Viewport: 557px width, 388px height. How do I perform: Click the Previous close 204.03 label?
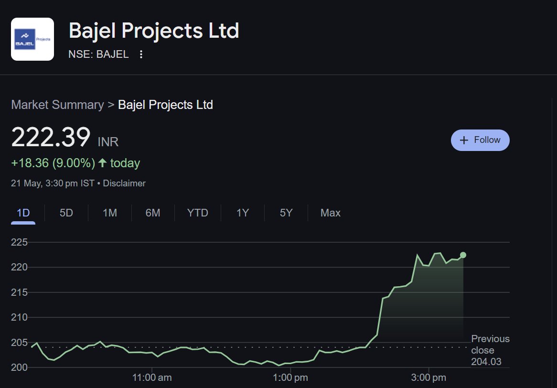click(x=490, y=350)
